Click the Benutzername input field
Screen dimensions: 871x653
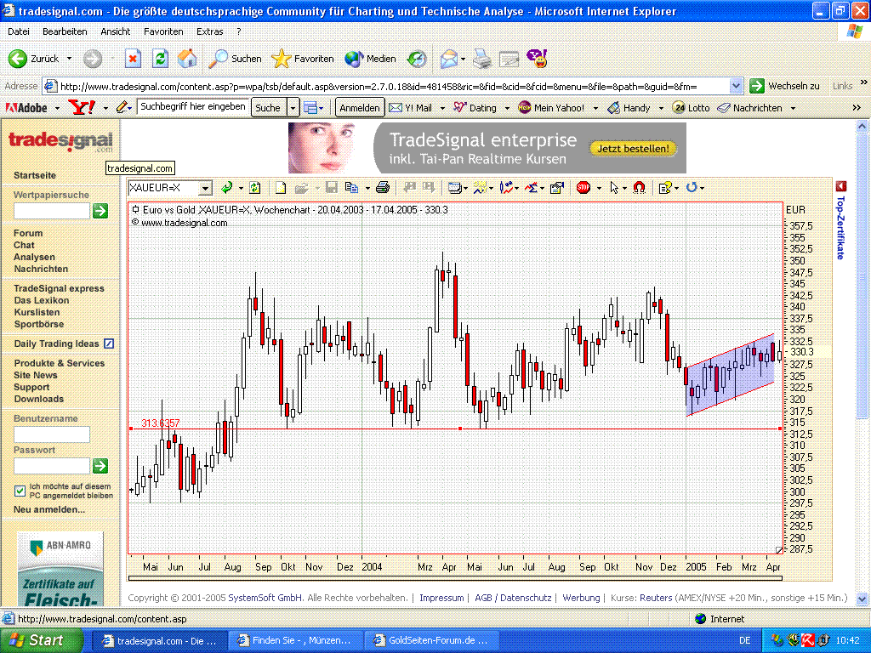coord(52,434)
